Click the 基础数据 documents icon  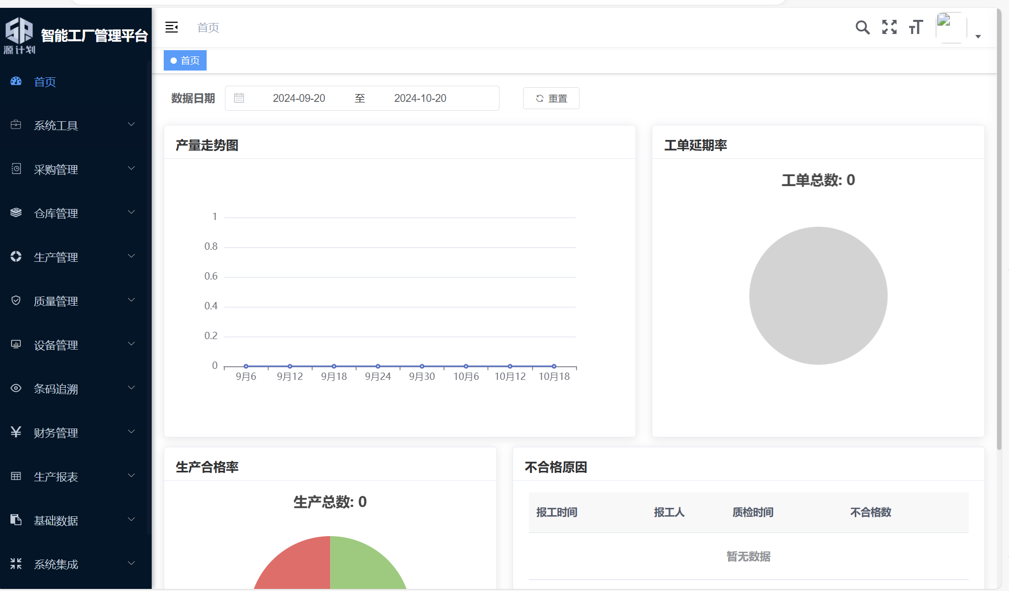coord(16,519)
